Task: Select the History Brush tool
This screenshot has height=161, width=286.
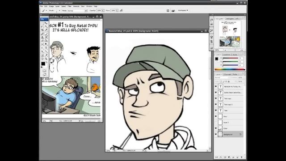Action: click(x=46, y=37)
